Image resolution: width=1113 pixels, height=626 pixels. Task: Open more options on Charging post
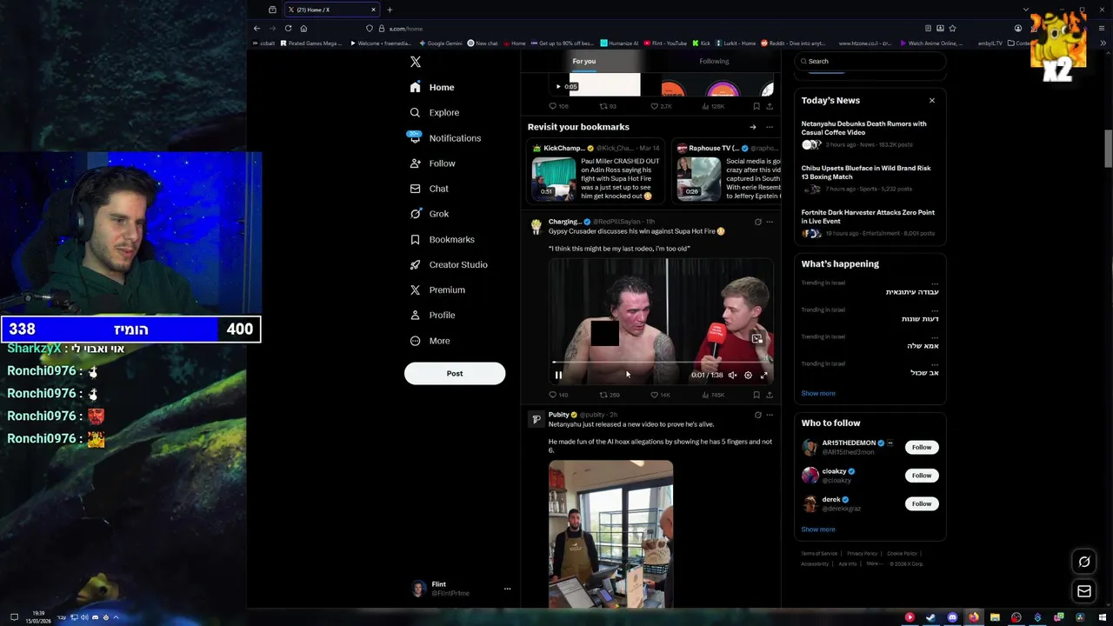pyautogui.click(x=770, y=222)
